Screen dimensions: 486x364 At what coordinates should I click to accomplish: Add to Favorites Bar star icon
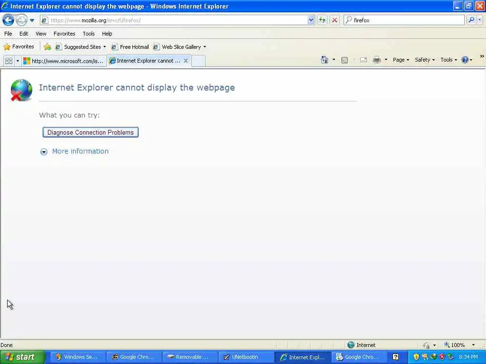[47, 47]
